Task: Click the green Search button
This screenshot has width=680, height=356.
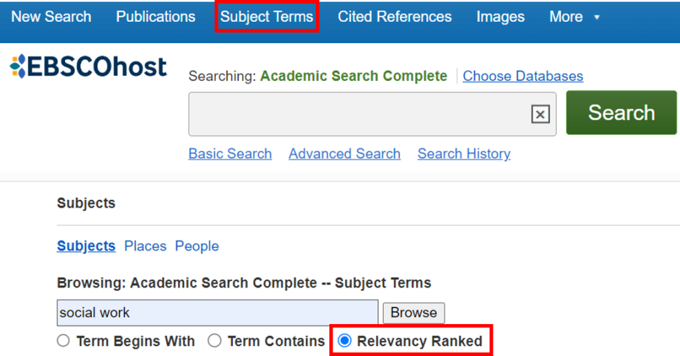Action: click(621, 113)
